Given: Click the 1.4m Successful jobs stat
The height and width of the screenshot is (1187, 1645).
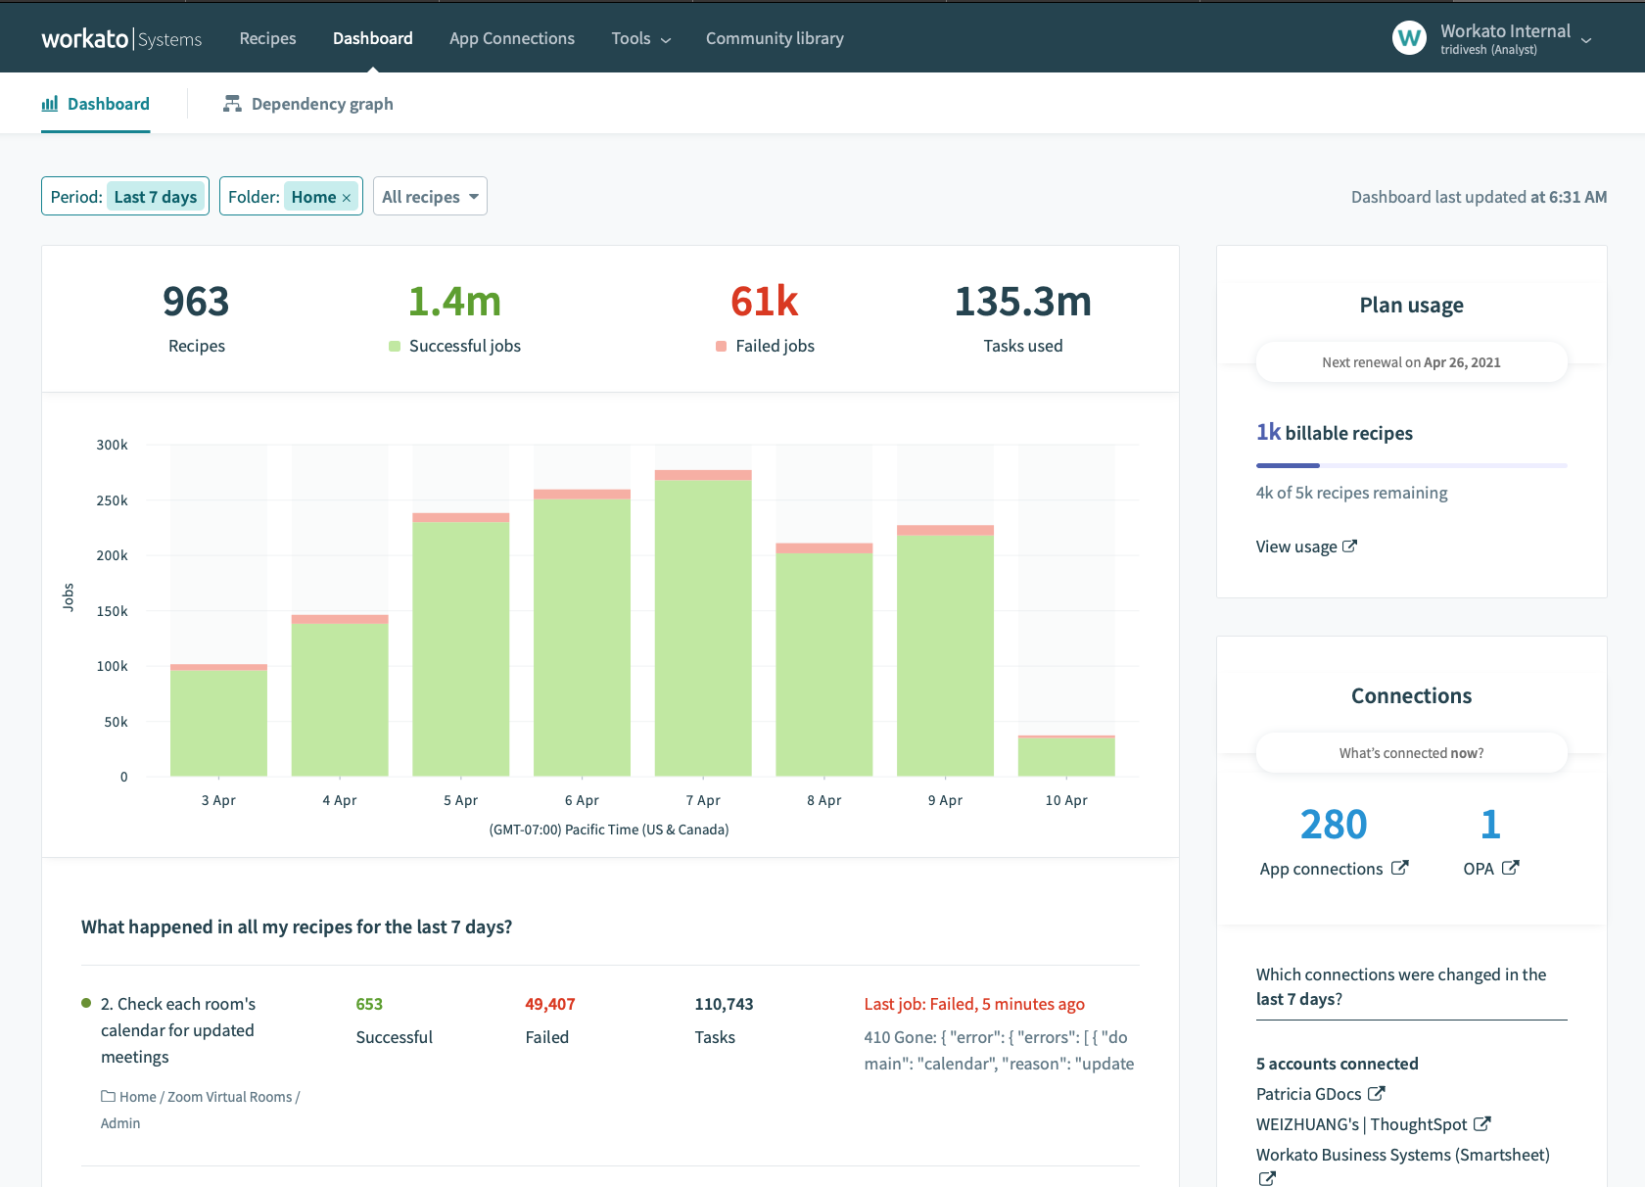Looking at the screenshot, I should coord(454,318).
